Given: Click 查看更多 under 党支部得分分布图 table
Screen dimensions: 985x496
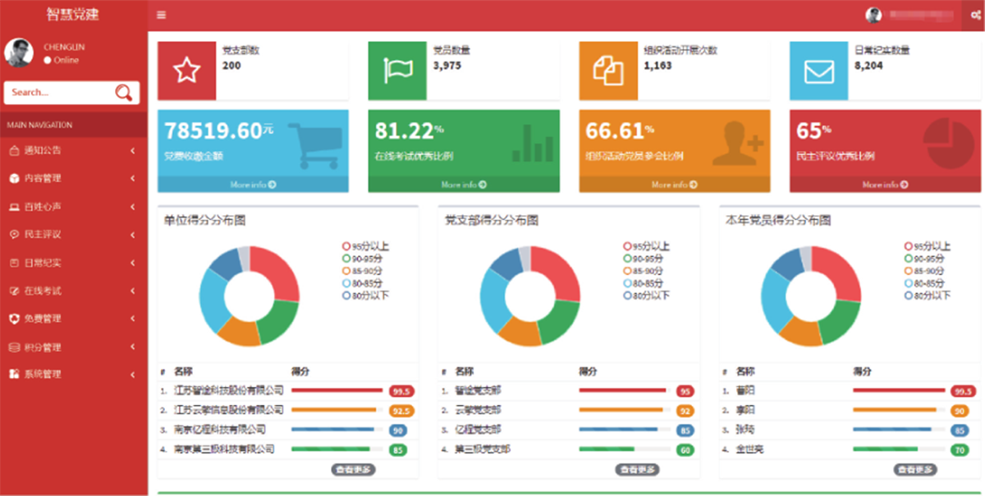Looking at the screenshot, I should click(x=637, y=470).
